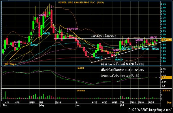The height and width of the screenshot is (113, 173).
Task: Click the annotation mentioning 'low' and 'MACD'
Action: [122, 64]
